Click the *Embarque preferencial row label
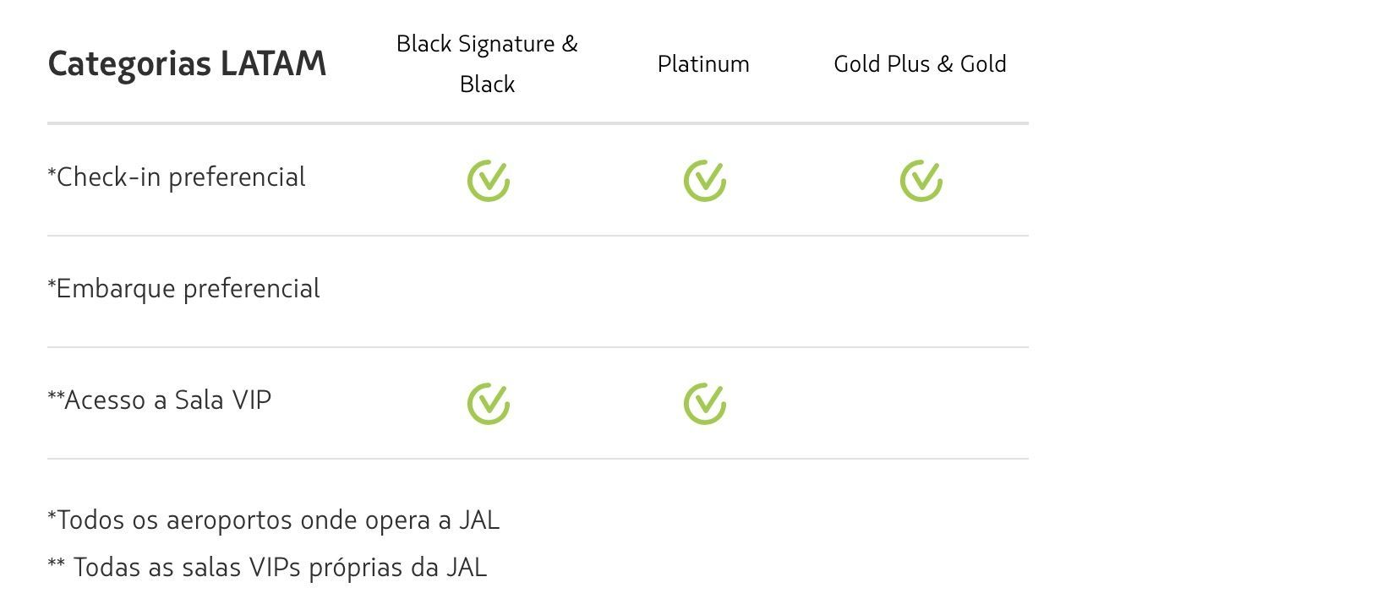Viewport: 1388px width, 615px height. click(x=183, y=289)
